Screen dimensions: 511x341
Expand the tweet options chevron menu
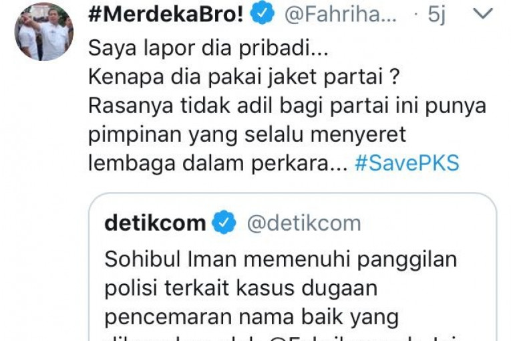(483, 13)
